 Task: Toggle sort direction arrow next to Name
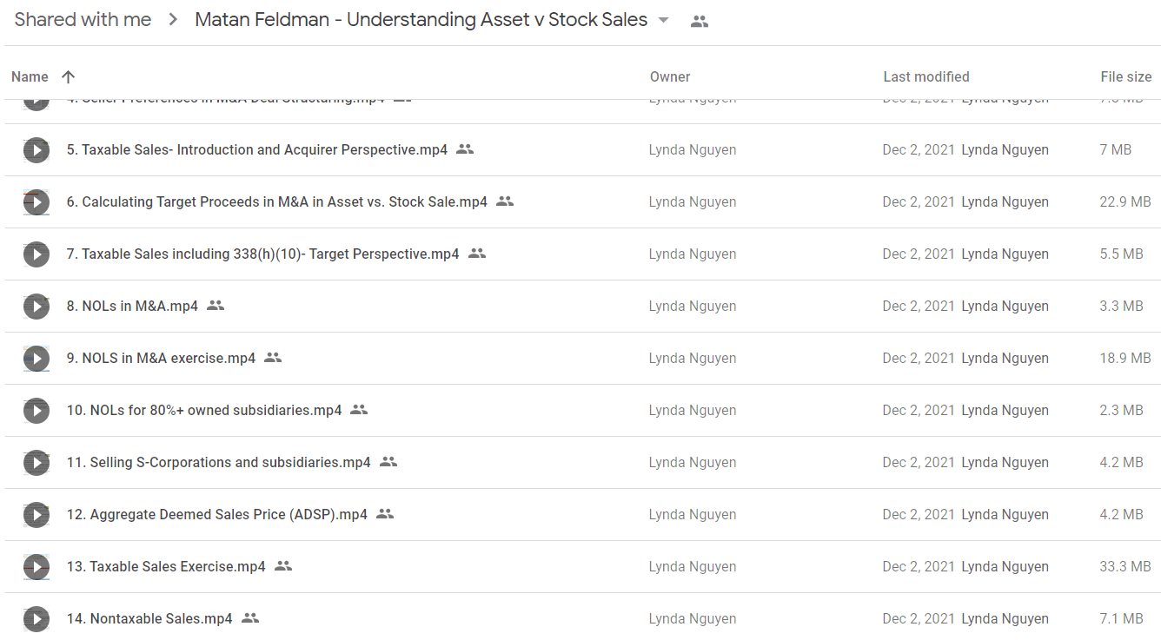click(x=69, y=76)
